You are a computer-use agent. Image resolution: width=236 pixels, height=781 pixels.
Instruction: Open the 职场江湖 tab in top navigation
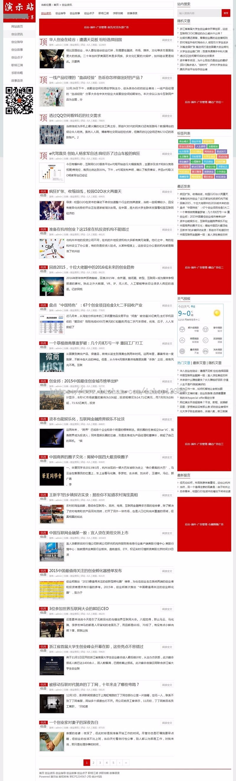coord(104,13)
